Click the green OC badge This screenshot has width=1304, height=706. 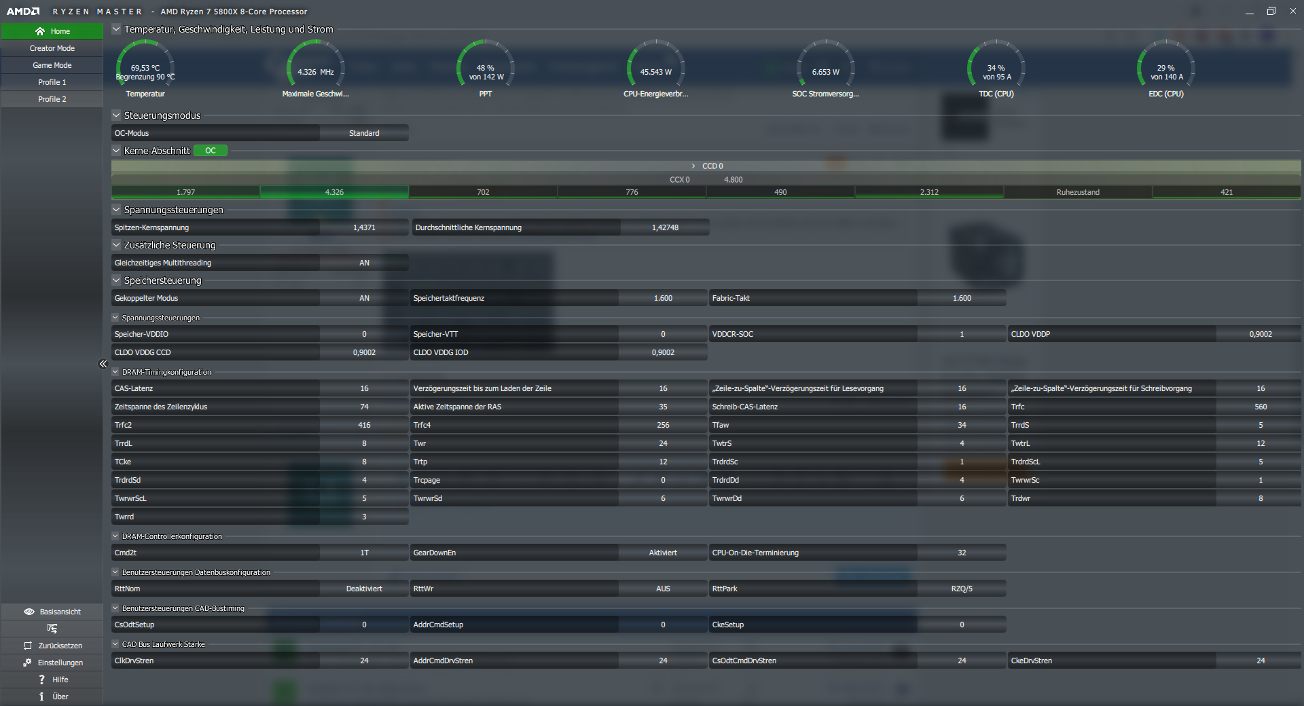[211, 151]
